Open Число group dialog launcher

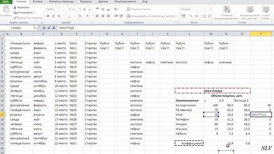211,23
